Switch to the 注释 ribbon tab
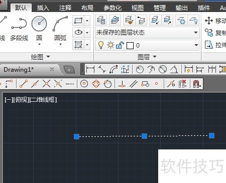The width and height of the screenshot is (226, 183). 65,8
